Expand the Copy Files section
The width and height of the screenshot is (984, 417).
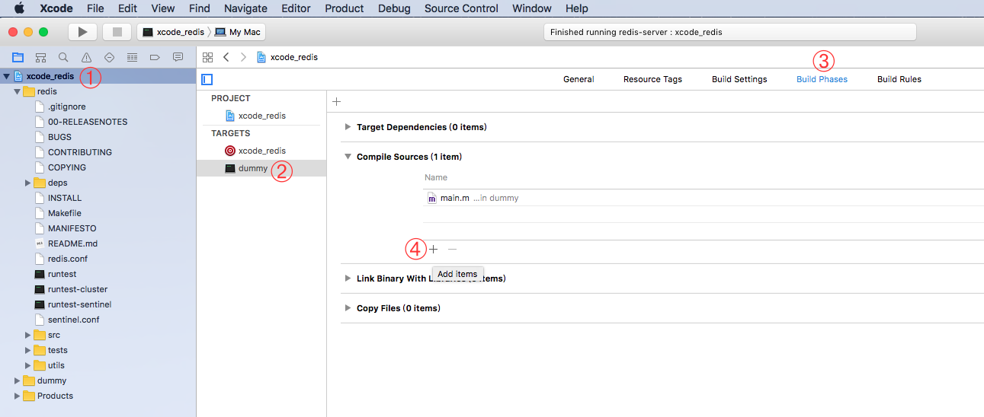[x=348, y=308]
